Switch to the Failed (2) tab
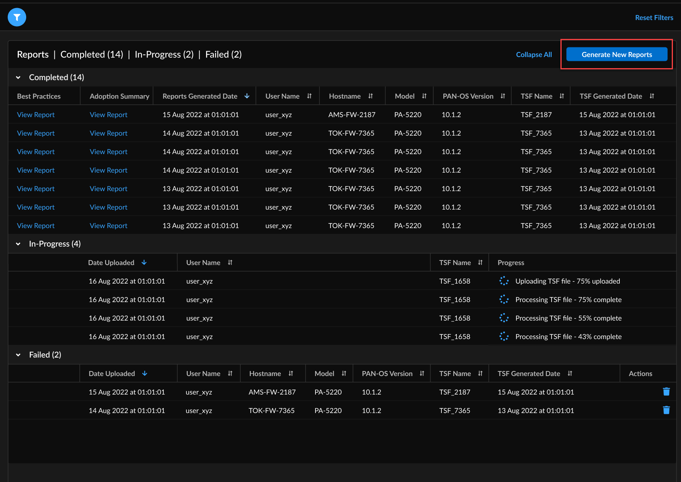Viewport: 681px width, 482px height. click(223, 54)
